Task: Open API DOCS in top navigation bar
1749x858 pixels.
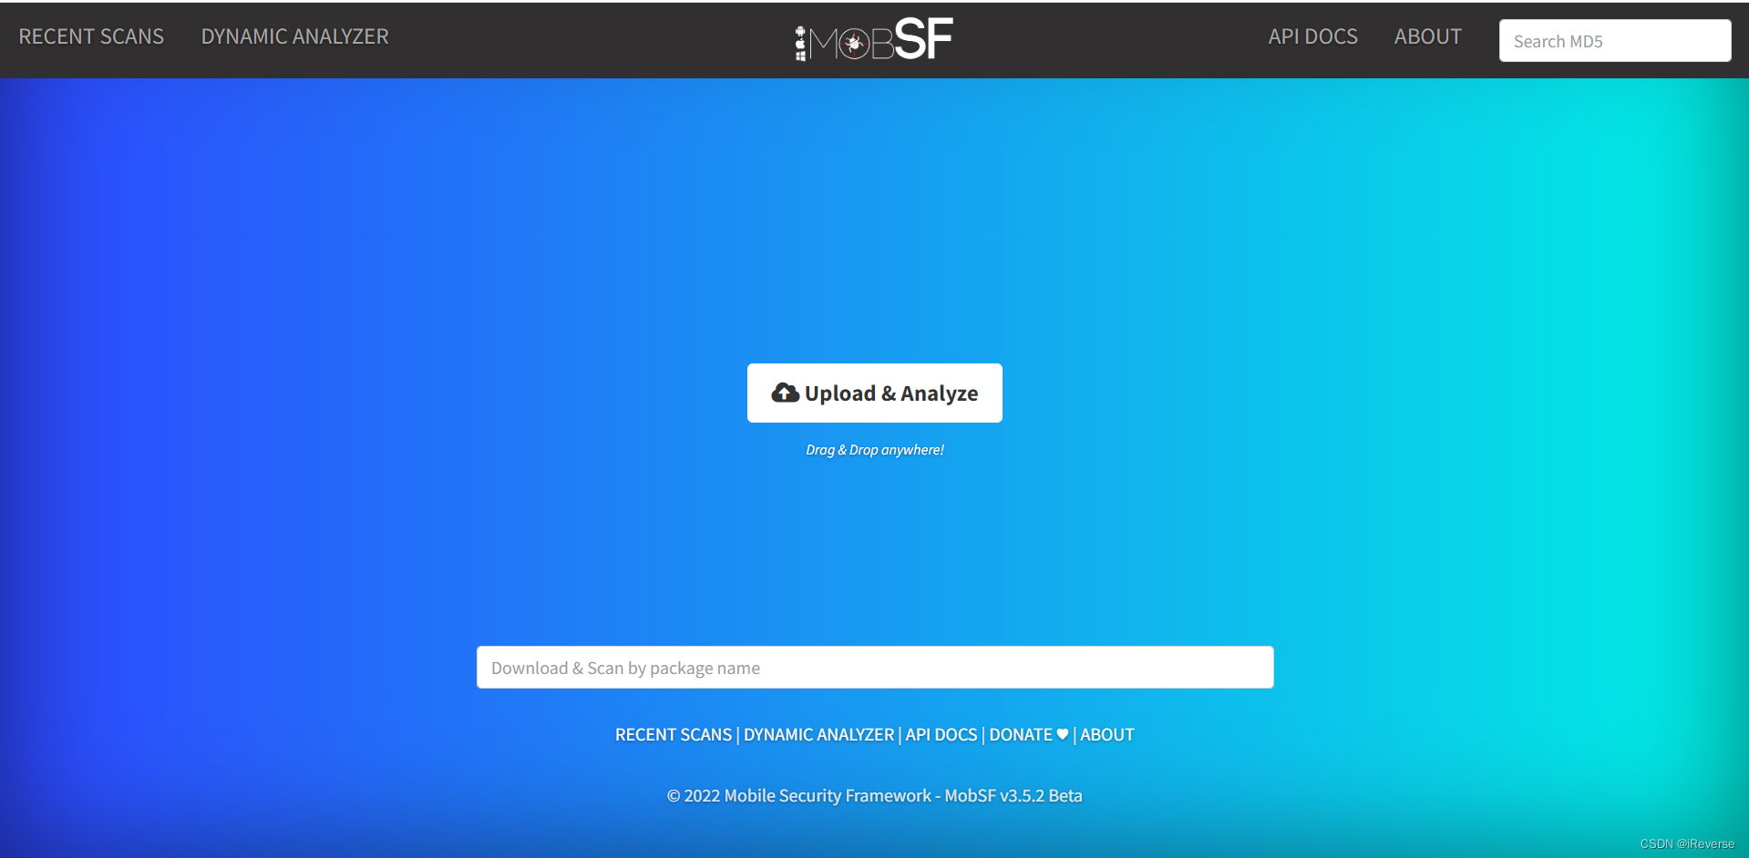Action: pos(1312,36)
